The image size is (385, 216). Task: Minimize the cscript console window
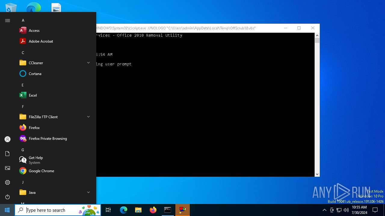tap(285, 28)
